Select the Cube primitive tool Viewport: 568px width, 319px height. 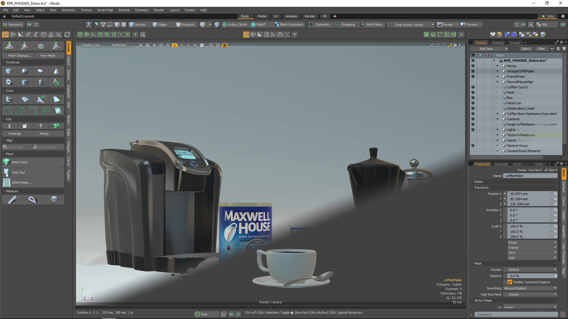pos(9,71)
